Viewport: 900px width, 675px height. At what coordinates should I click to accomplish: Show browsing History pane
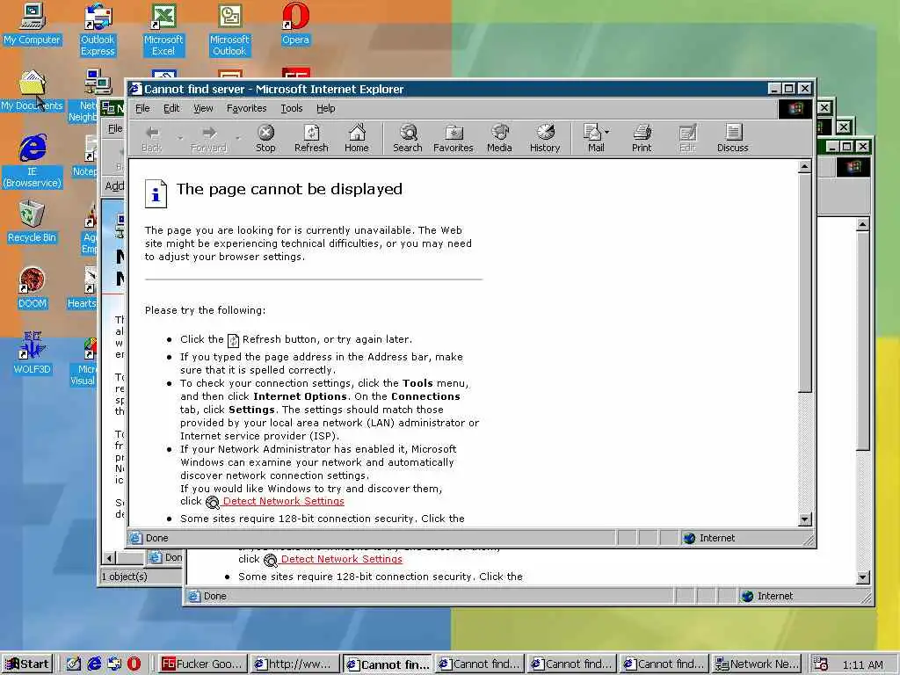(545, 138)
